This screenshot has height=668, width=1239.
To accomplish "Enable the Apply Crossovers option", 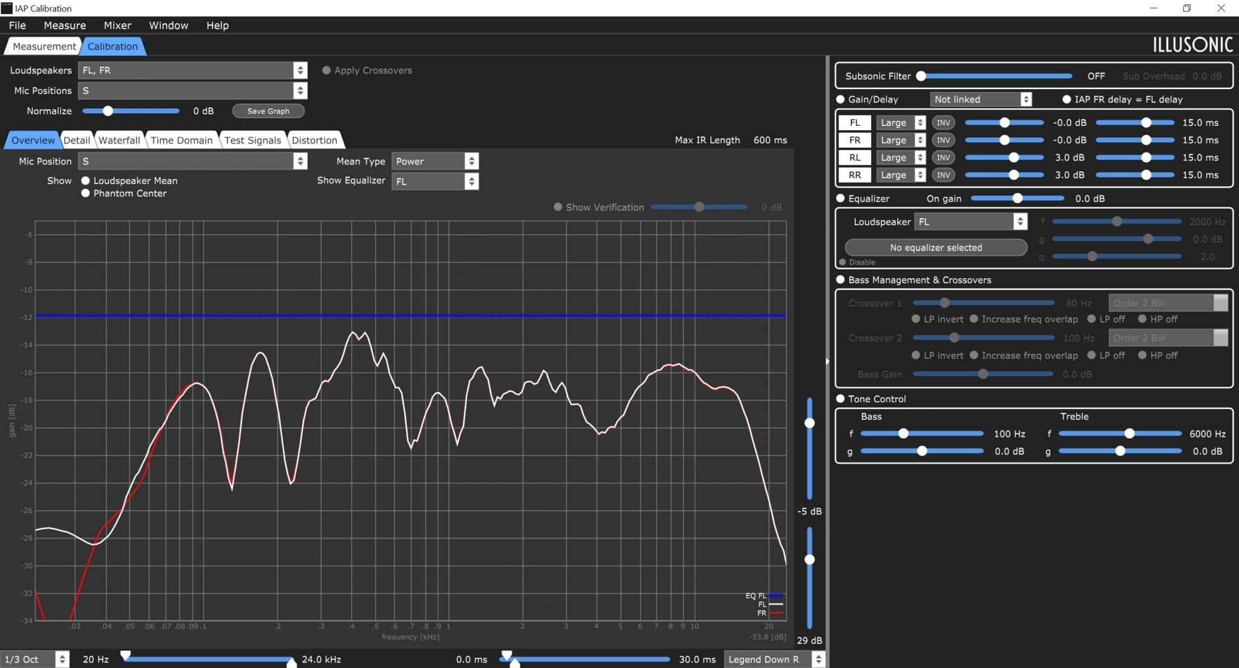I will click(x=326, y=70).
